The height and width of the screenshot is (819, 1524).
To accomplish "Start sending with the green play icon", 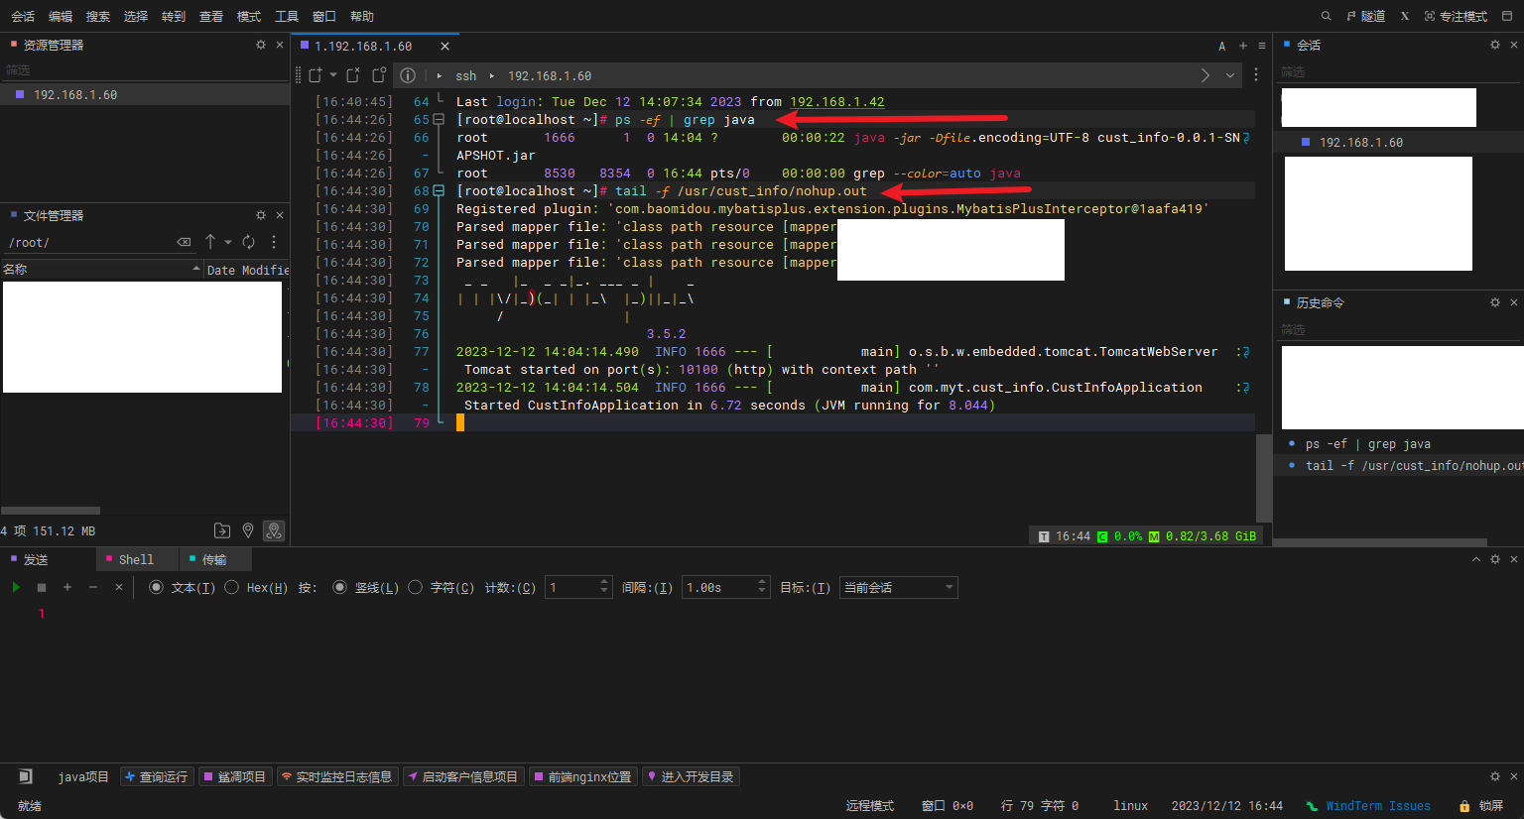I will [x=16, y=588].
